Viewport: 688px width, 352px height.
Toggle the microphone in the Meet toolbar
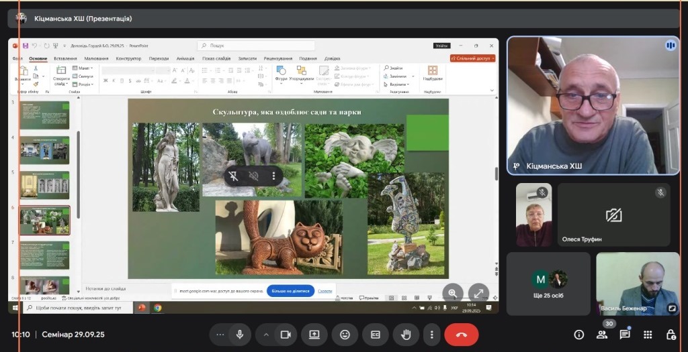pos(239,335)
